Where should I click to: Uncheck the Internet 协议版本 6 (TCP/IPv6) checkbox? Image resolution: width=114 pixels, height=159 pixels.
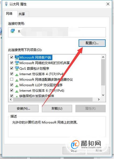pyautogui.click(x=12, y=90)
